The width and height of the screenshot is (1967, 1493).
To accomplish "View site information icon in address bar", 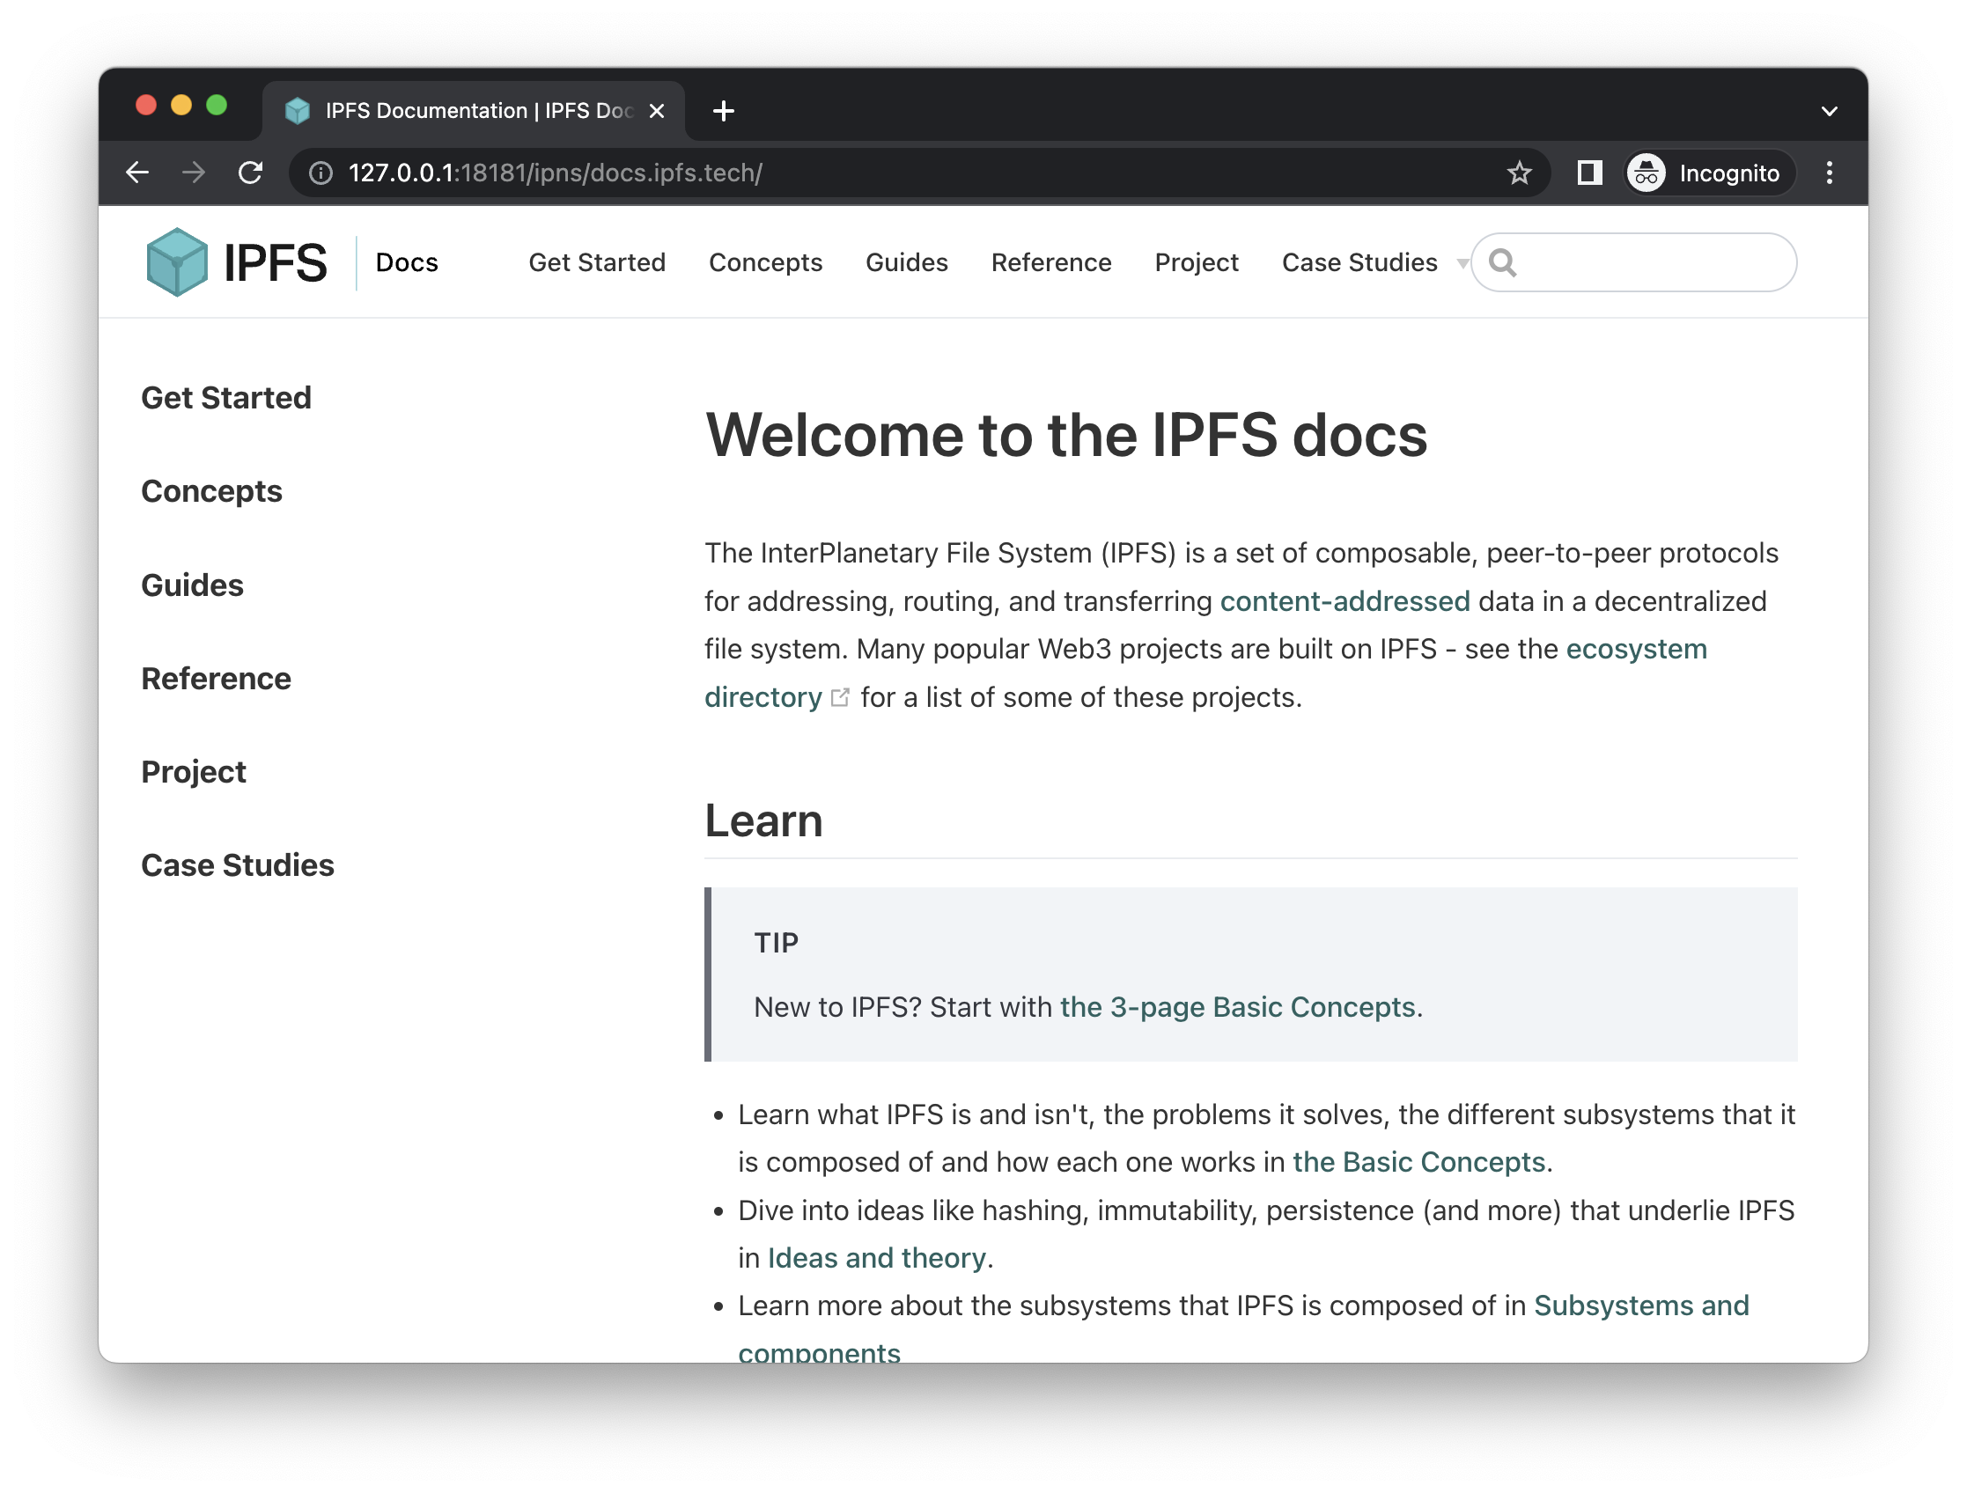I will click(321, 173).
